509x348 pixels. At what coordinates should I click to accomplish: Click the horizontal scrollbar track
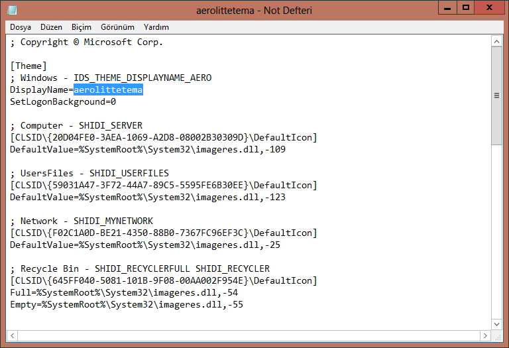(249, 335)
